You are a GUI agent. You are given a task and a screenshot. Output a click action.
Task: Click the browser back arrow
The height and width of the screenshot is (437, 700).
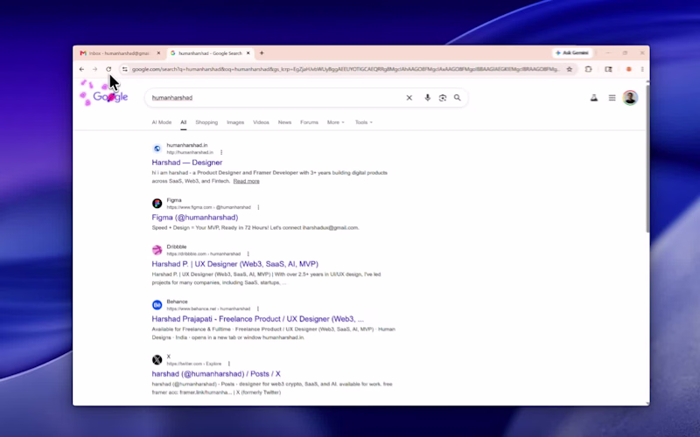(81, 69)
